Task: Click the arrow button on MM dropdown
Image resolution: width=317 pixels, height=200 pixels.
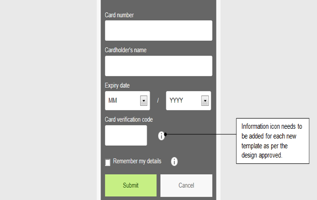Action: [144, 100]
